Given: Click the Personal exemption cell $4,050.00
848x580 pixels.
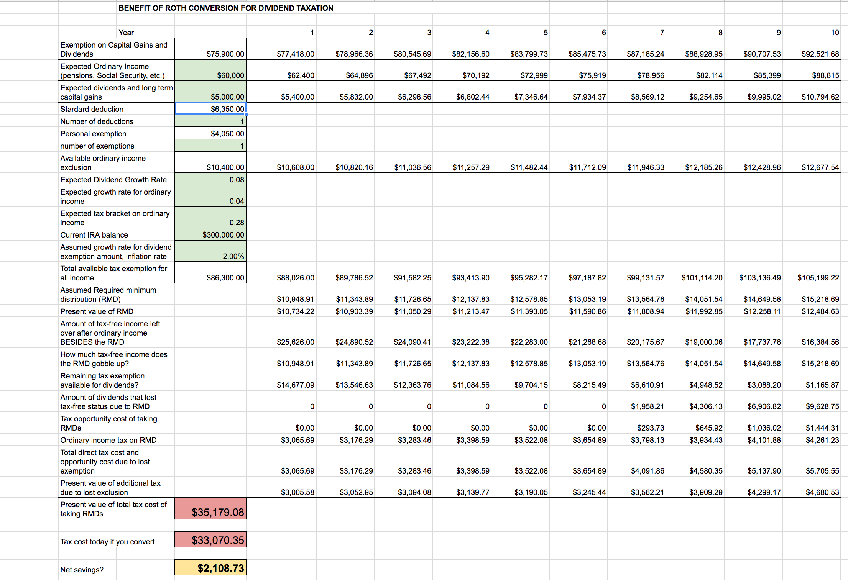Looking at the screenshot, I should click(210, 133).
